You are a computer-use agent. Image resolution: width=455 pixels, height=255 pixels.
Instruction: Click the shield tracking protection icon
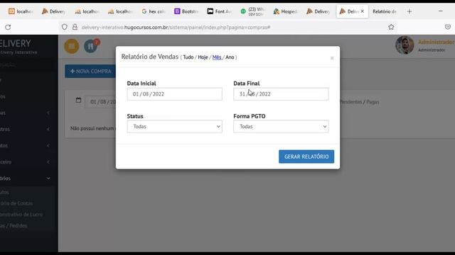pos(65,27)
